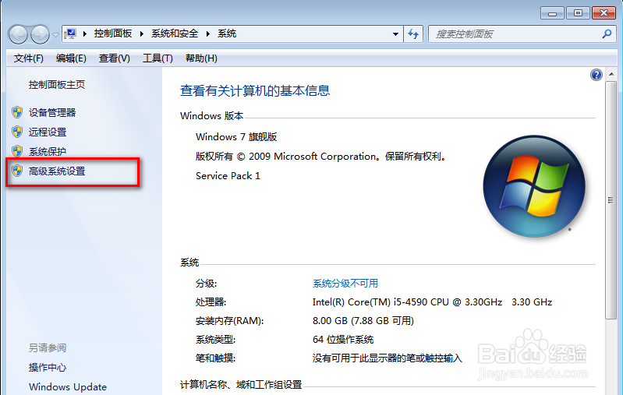Click shield icon next to 系统保护
Image resolution: width=623 pixels, height=395 pixels.
coord(17,151)
